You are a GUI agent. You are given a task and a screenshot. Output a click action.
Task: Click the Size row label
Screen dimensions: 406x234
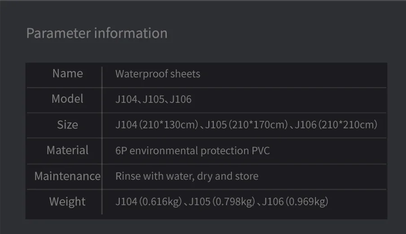67,125
